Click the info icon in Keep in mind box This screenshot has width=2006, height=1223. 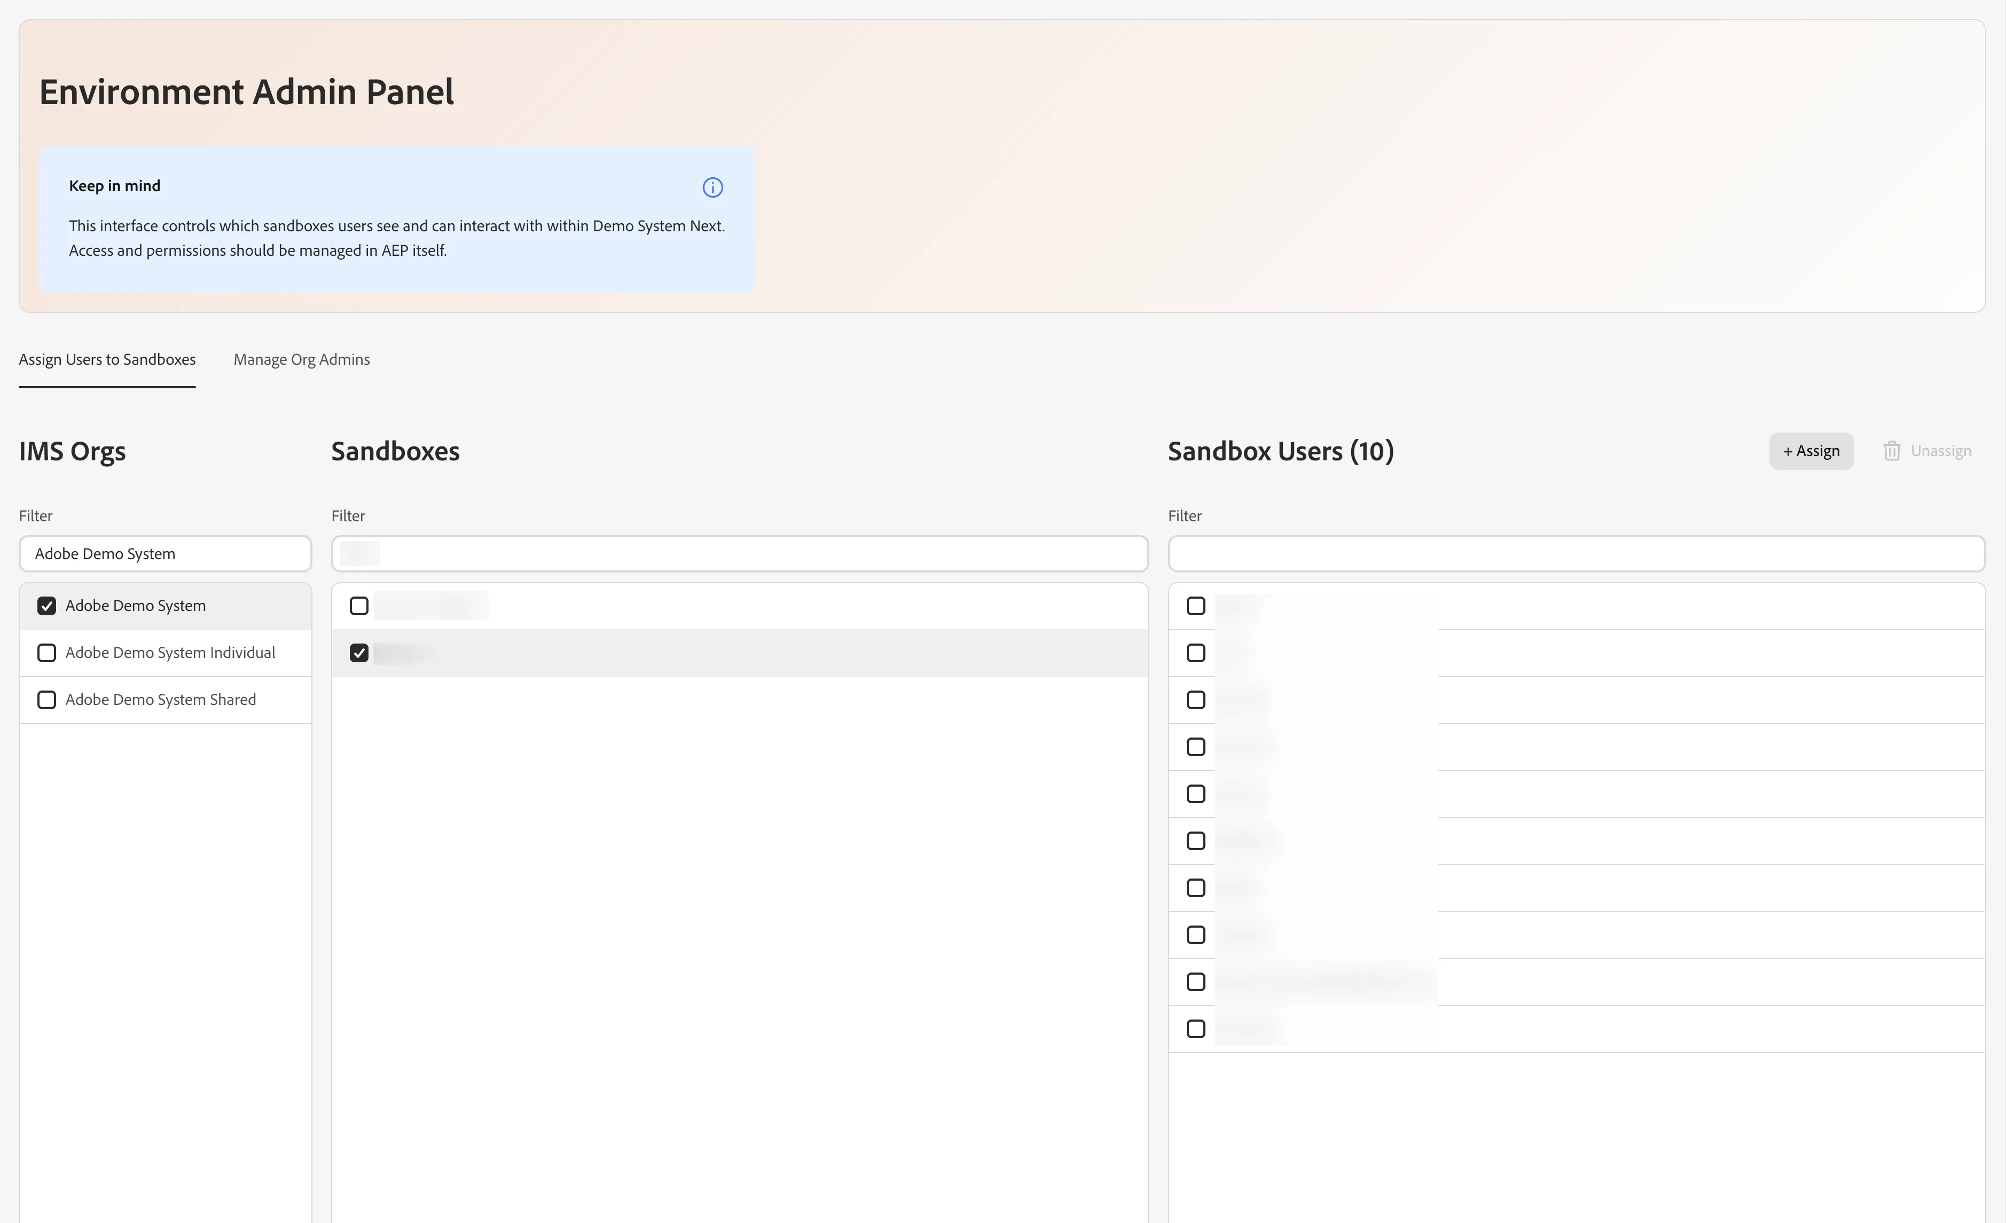click(712, 187)
